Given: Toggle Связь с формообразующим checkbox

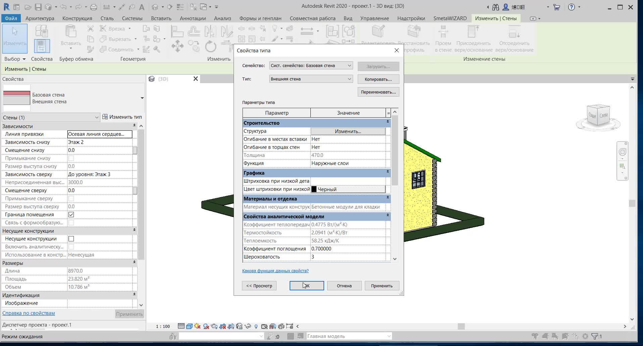Looking at the screenshot, I should pos(71,223).
